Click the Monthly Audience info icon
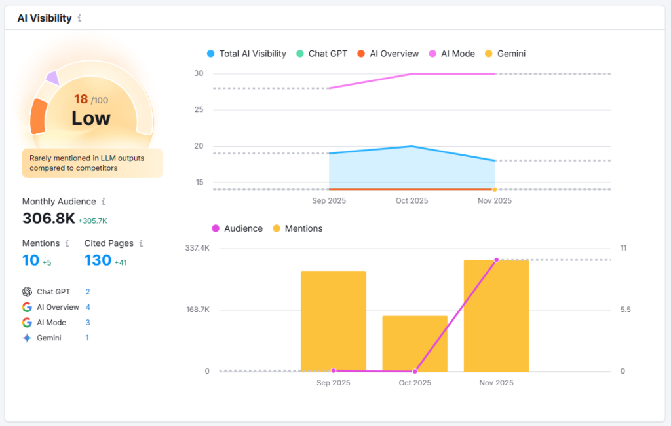Image resolution: width=671 pixels, height=426 pixels. click(x=104, y=202)
